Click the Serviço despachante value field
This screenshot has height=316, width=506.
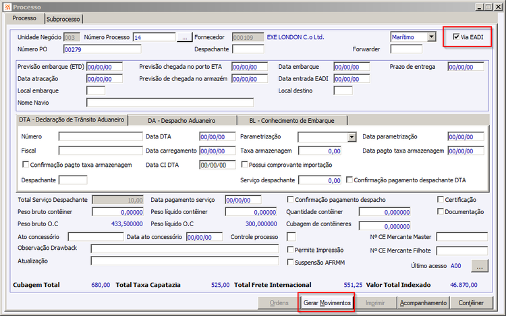point(320,180)
